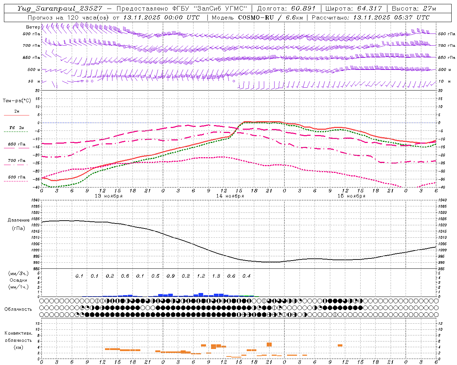This screenshot has width=457, height=365.
Task: Click the "(мм/1ч.)" precipitation unit label
Action: (19, 287)
